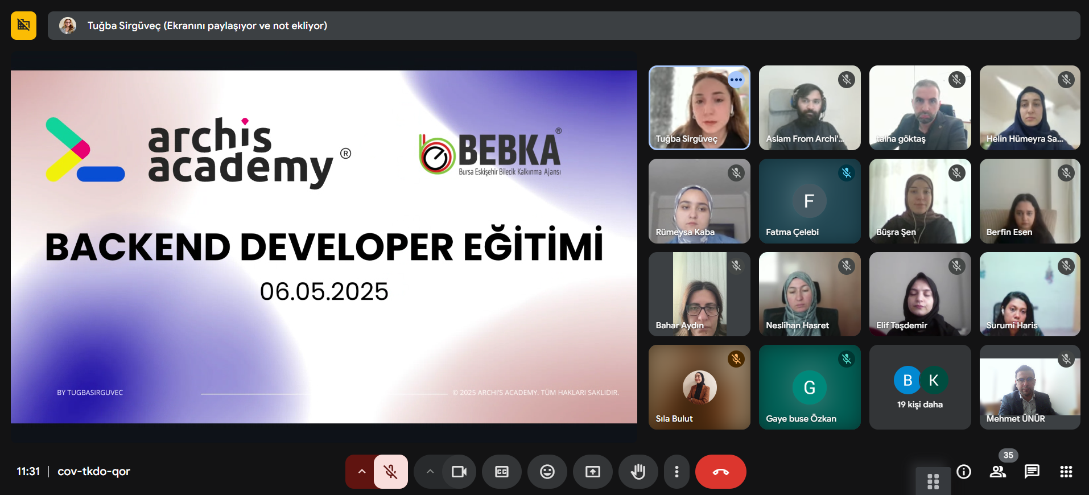Open three-dot options on Tuğba Sirgüveç tile
The image size is (1089, 495).
tap(736, 80)
